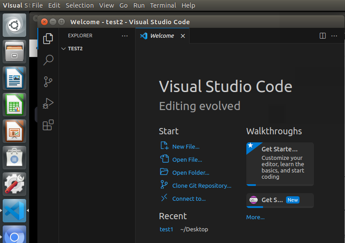Open the Search view icon
Viewport: 345px width, 243px height.
[x=48, y=60]
